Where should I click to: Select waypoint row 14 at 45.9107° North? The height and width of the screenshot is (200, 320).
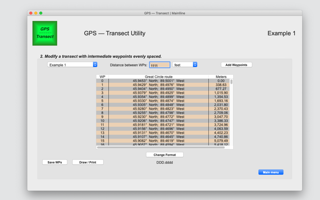(x=163, y=137)
